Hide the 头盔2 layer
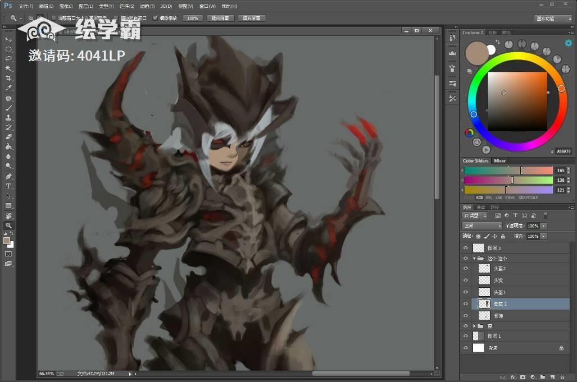Image resolution: width=577 pixels, height=382 pixels. pos(466,269)
